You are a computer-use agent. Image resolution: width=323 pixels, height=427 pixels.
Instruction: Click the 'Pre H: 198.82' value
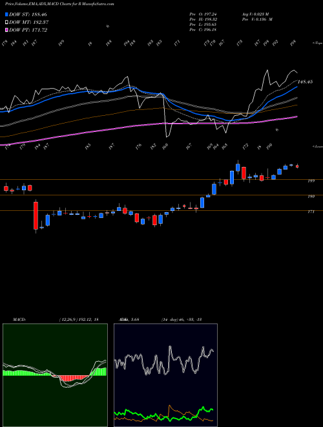pos(203,19)
